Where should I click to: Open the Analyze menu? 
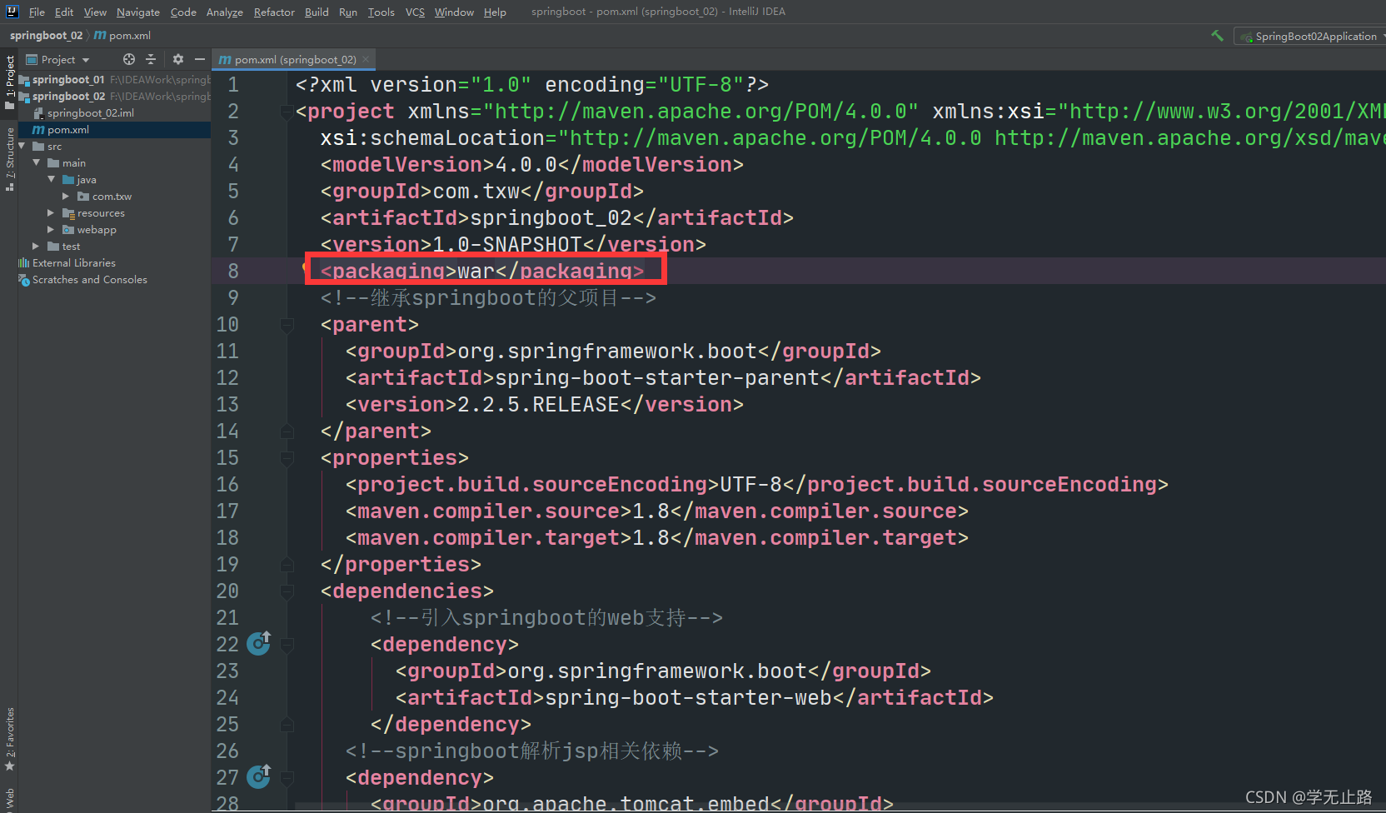pyautogui.click(x=225, y=12)
